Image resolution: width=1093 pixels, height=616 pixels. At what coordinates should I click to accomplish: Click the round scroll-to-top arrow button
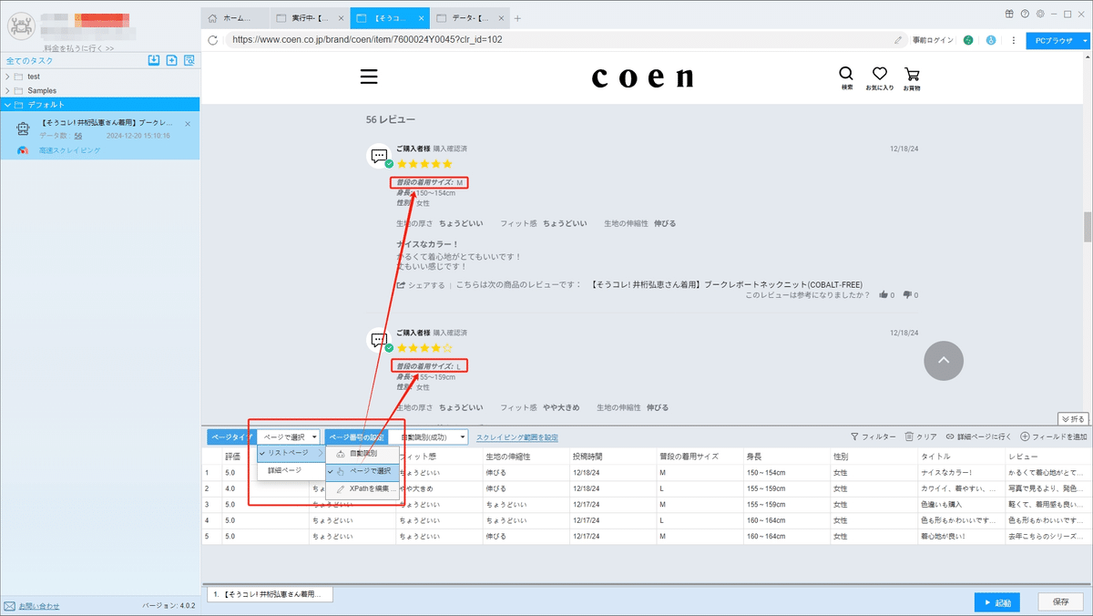click(944, 361)
